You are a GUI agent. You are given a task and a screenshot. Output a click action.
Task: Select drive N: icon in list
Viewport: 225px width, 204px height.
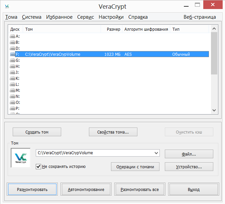12,96
